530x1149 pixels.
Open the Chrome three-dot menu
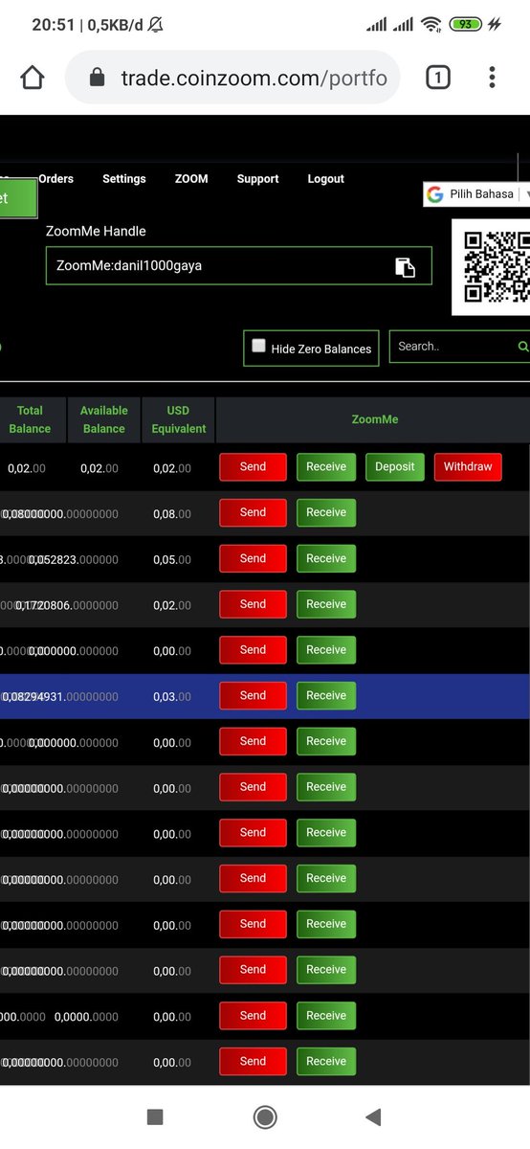point(492,78)
